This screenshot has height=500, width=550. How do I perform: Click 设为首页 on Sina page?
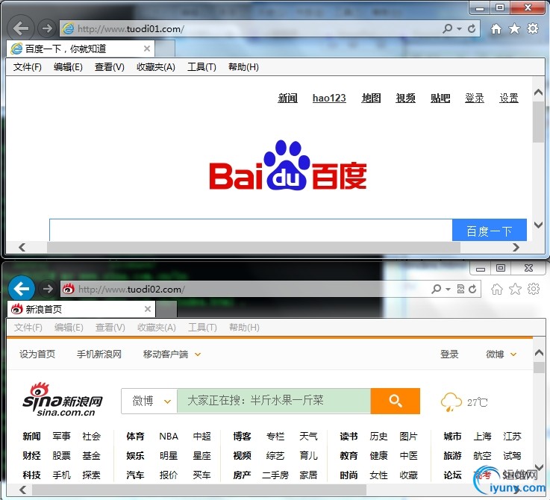click(37, 354)
